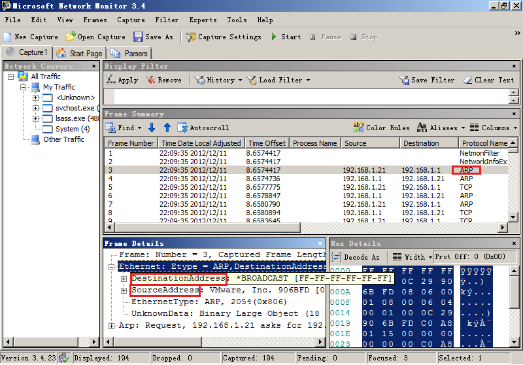The width and height of the screenshot is (523, 365).
Task: Open the Experts menu
Action: click(x=203, y=20)
